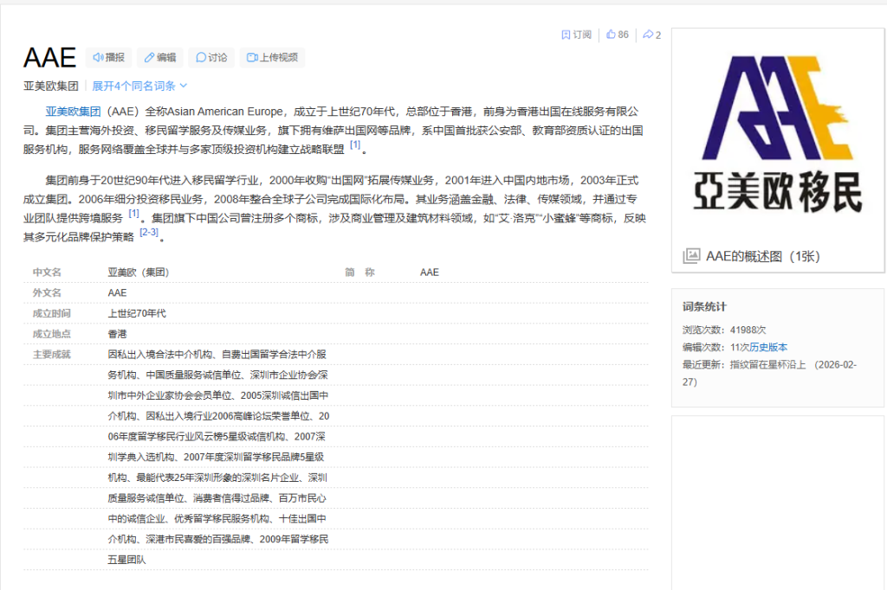Click 最近更新 editor name 指纹留在星杯沿上

(x=767, y=364)
